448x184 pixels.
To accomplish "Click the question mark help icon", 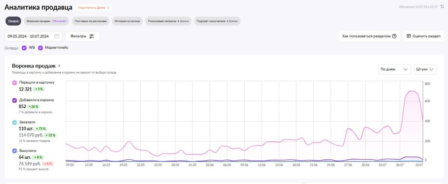I will pyautogui.click(x=394, y=36).
